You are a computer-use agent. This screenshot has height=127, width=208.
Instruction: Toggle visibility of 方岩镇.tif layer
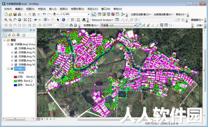(x=12, y=69)
